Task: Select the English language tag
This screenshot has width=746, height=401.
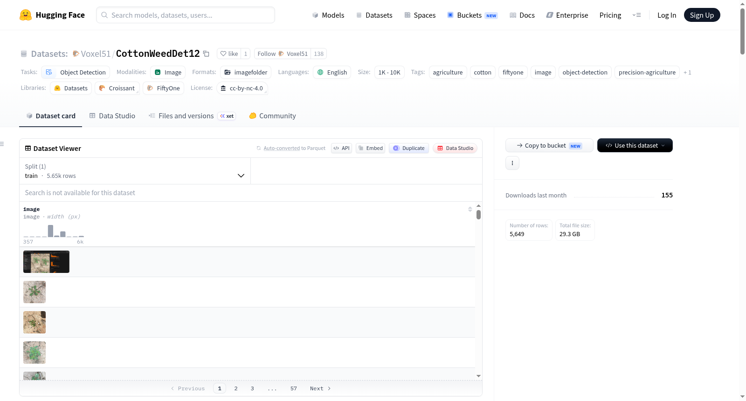Action: pyautogui.click(x=332, y=72)
